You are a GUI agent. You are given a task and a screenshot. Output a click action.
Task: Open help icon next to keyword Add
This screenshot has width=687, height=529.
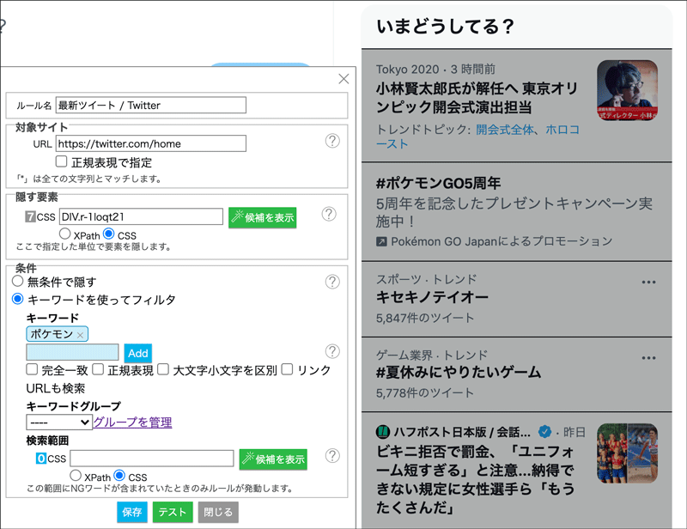pyautogui.click(x=332, y=351)
